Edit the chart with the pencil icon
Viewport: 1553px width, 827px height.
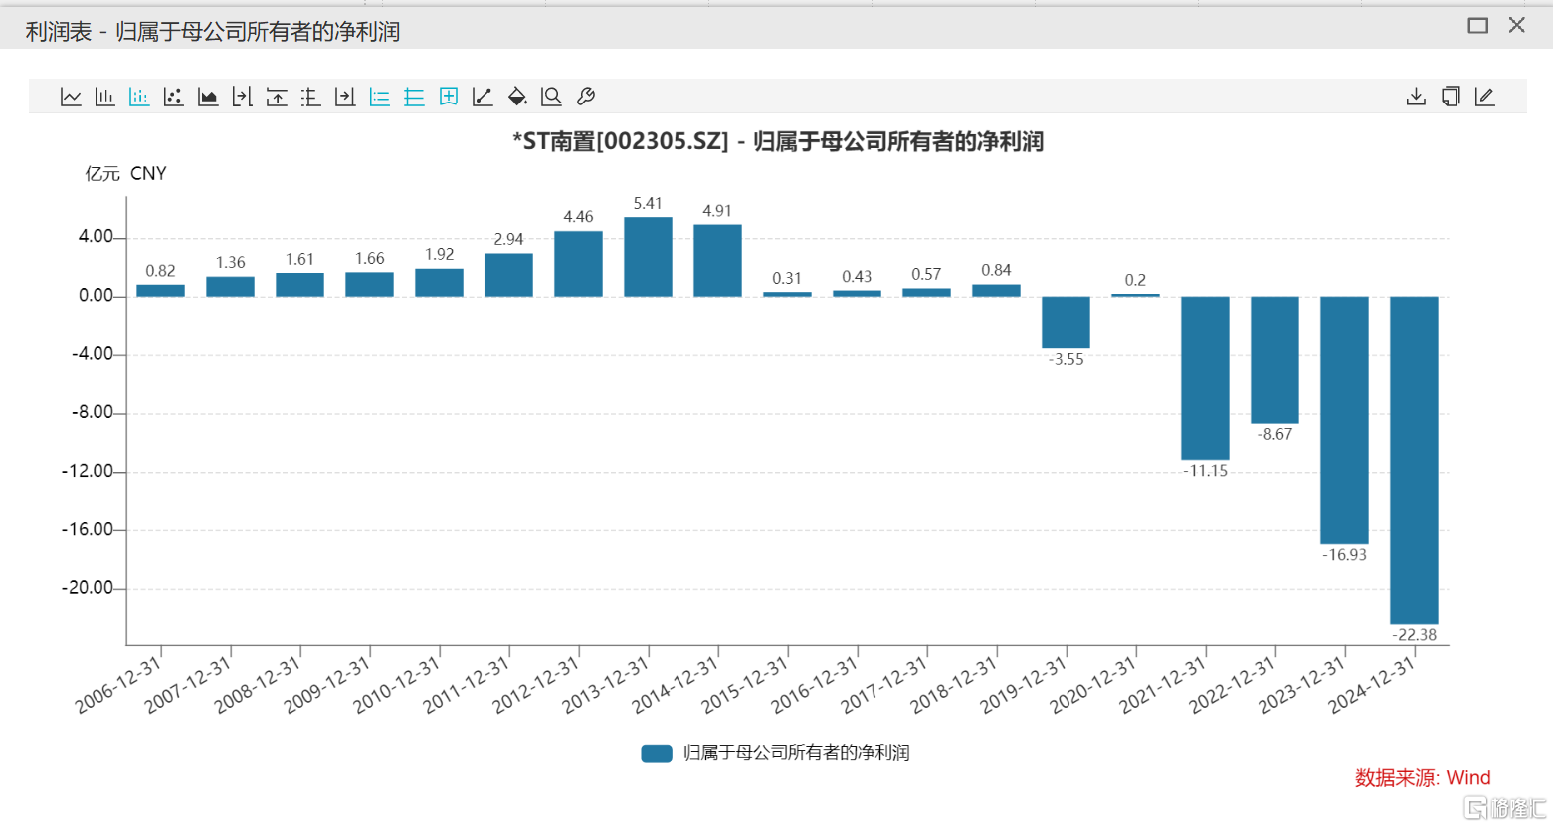coord(1484,97)
